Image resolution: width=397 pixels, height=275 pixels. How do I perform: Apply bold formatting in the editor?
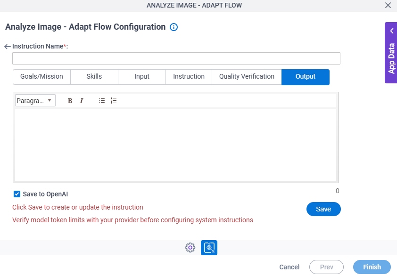(70, 101)
